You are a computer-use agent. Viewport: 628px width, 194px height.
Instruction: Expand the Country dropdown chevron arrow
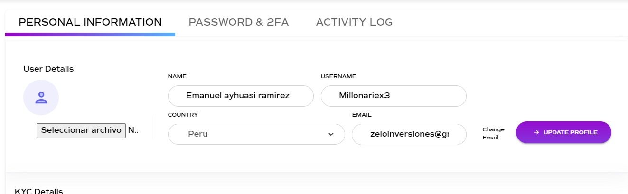pos(331,134)
